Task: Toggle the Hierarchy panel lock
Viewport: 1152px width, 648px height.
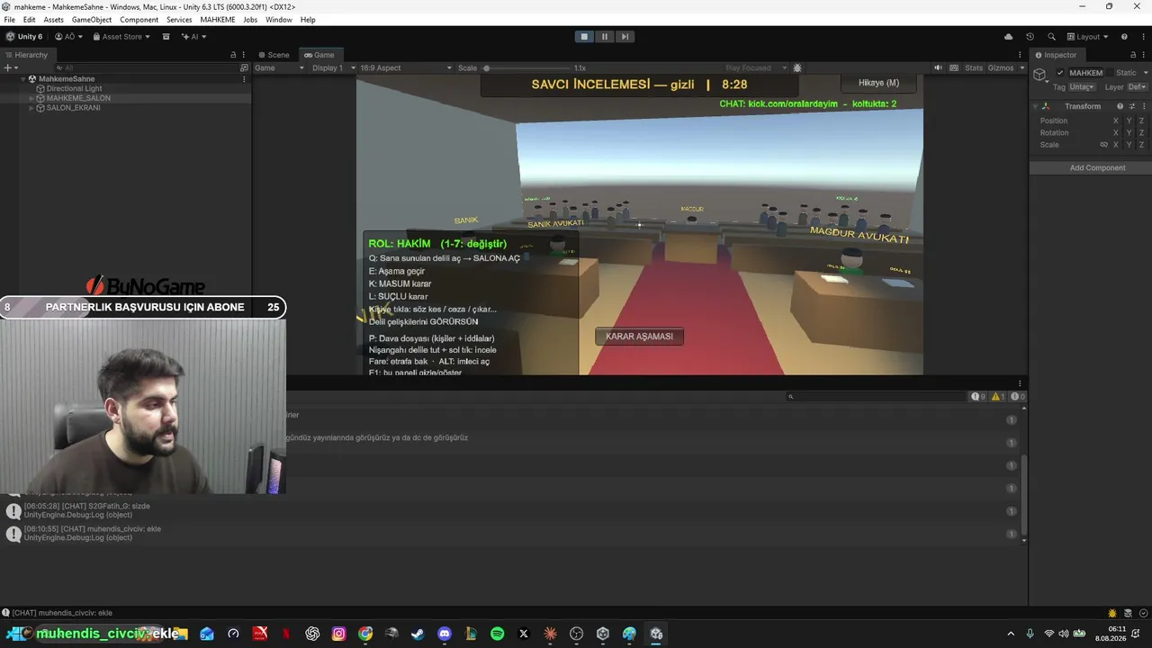Action: pyautogui.click(x=233, y=55)
